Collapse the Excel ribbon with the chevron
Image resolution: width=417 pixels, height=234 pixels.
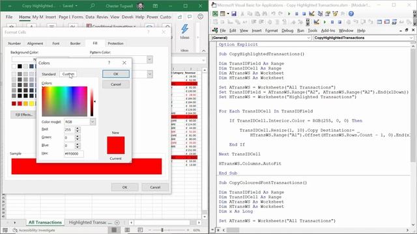coord(203,51)
